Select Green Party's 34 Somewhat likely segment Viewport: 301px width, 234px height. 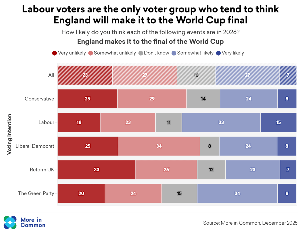tap(237, 193)
